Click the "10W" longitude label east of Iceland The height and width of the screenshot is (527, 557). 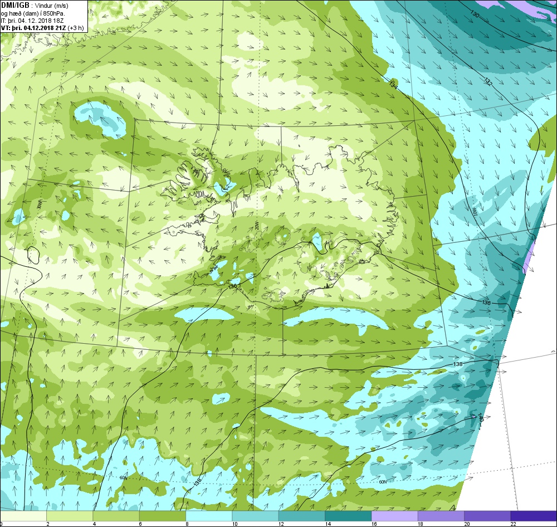point(474,213)
